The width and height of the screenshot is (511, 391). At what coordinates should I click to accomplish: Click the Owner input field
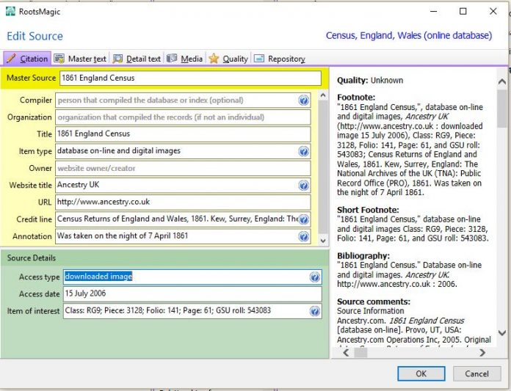183,168
